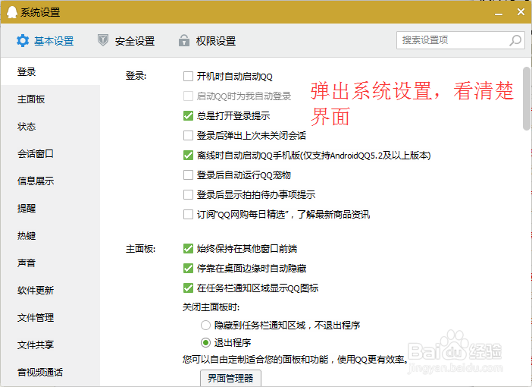The height and width of the screenshot is (387, 532).
Task: Click the gear icon of 基本设置
Action: coord(23,41)
